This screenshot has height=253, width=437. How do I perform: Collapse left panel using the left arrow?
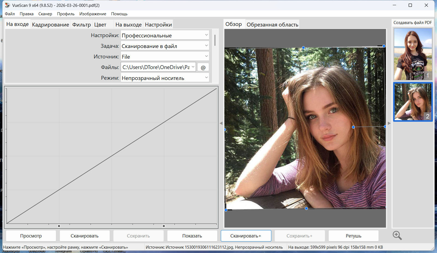click(x=221, y=123)
